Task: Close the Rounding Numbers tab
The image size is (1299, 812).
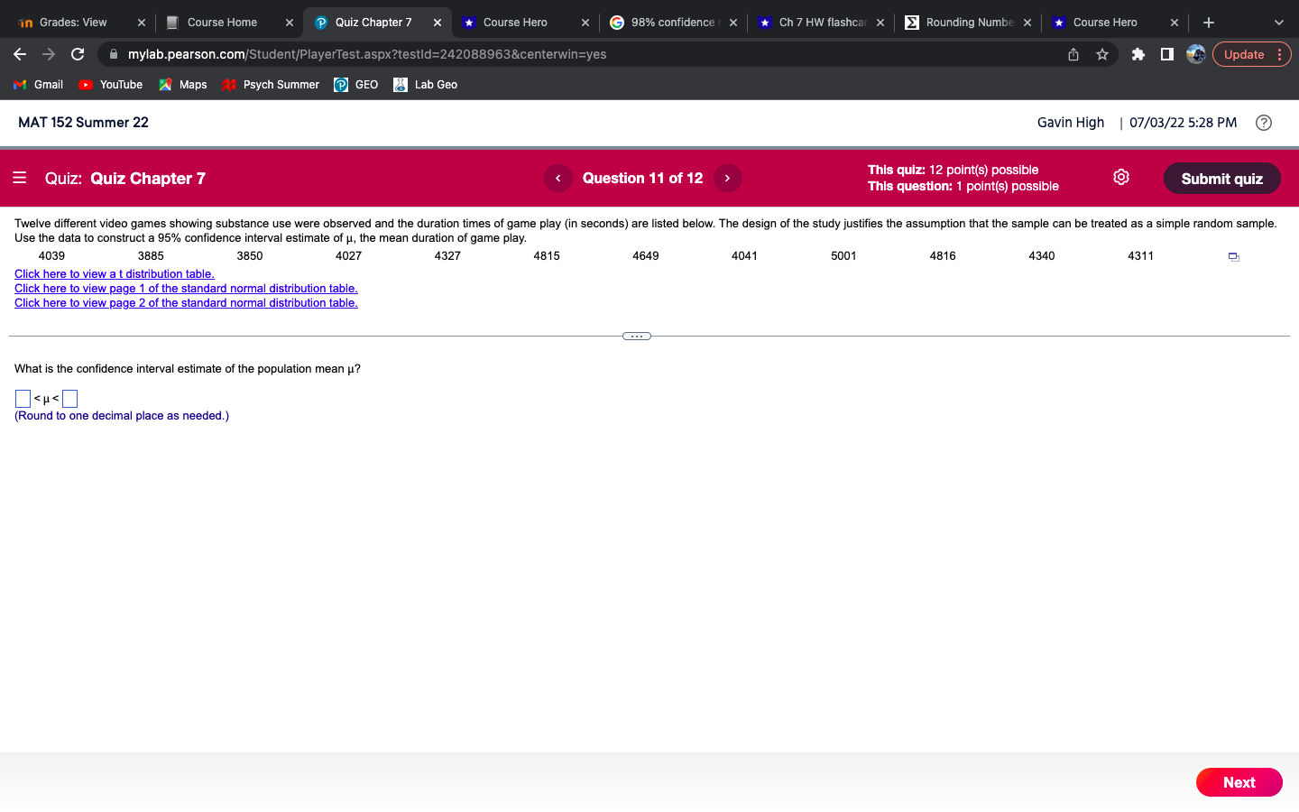Action: pyautogui.click(x=1027, y=23)
